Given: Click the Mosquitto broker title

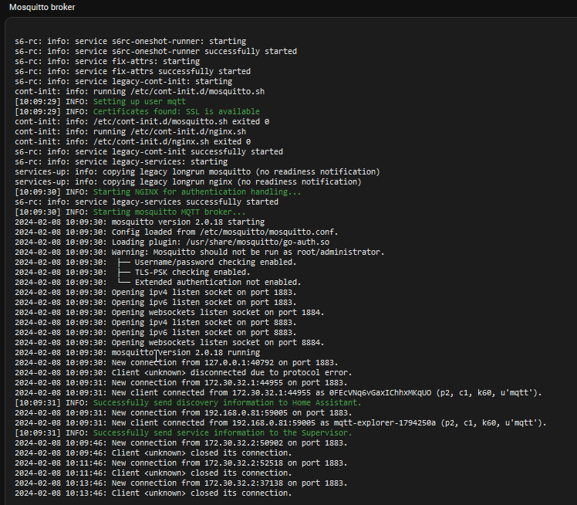Looking at the screenshot, I should coord(42,7).
